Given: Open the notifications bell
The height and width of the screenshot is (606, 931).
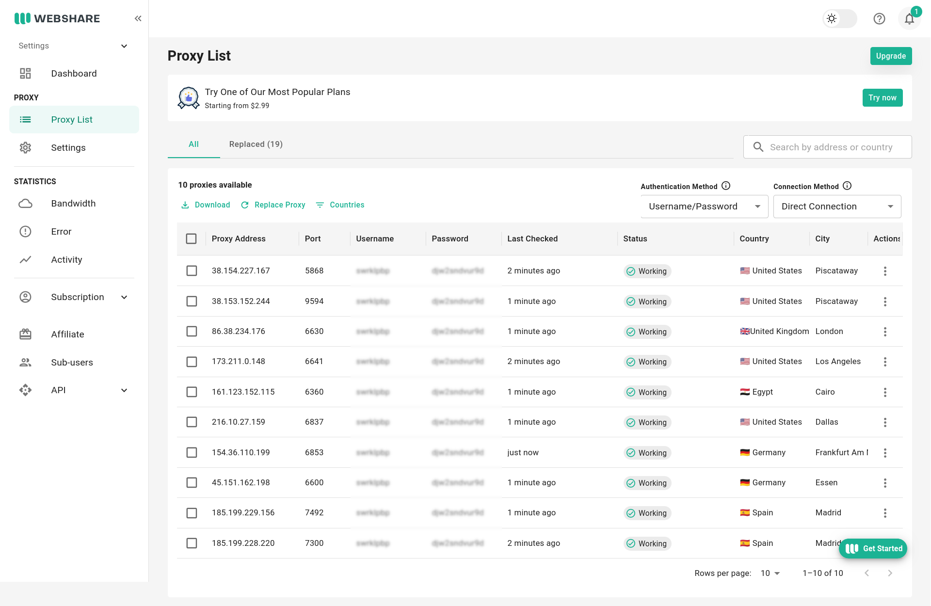Looking at the screenshot, I should click(x=909, y=19).
